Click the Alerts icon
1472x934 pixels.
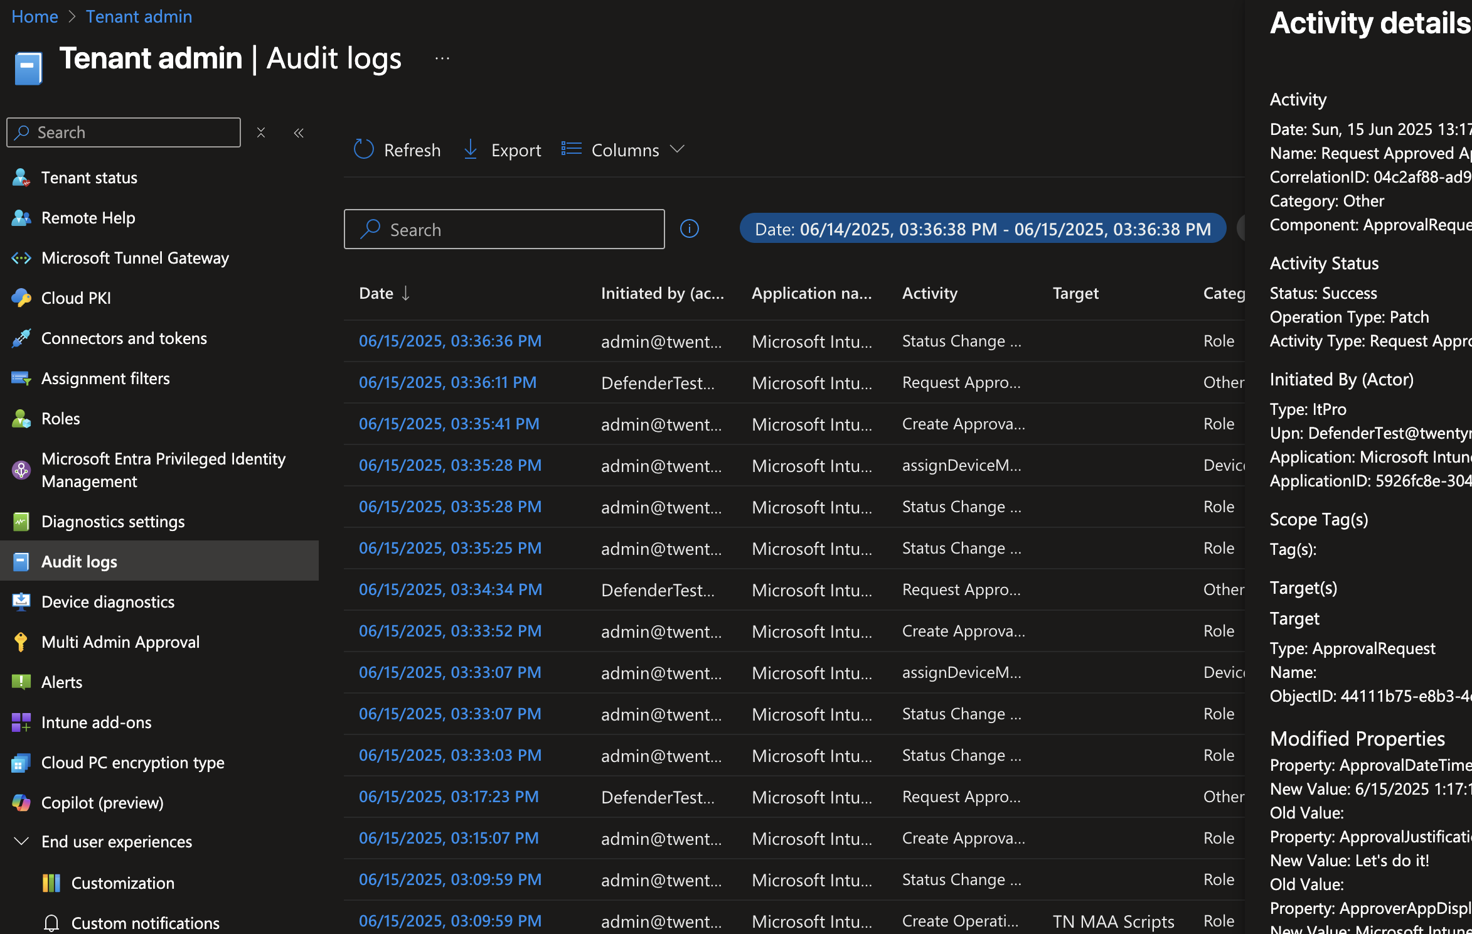click(21, 682)
